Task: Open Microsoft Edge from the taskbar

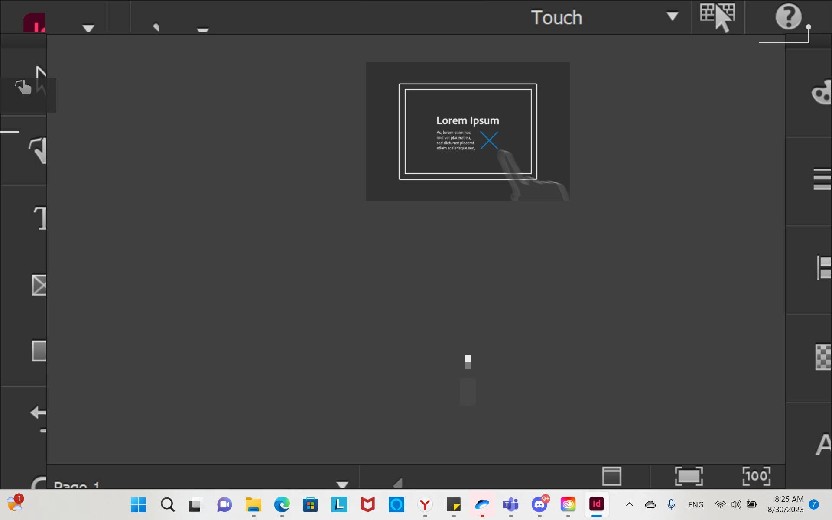Action: (x=282, y=504)
